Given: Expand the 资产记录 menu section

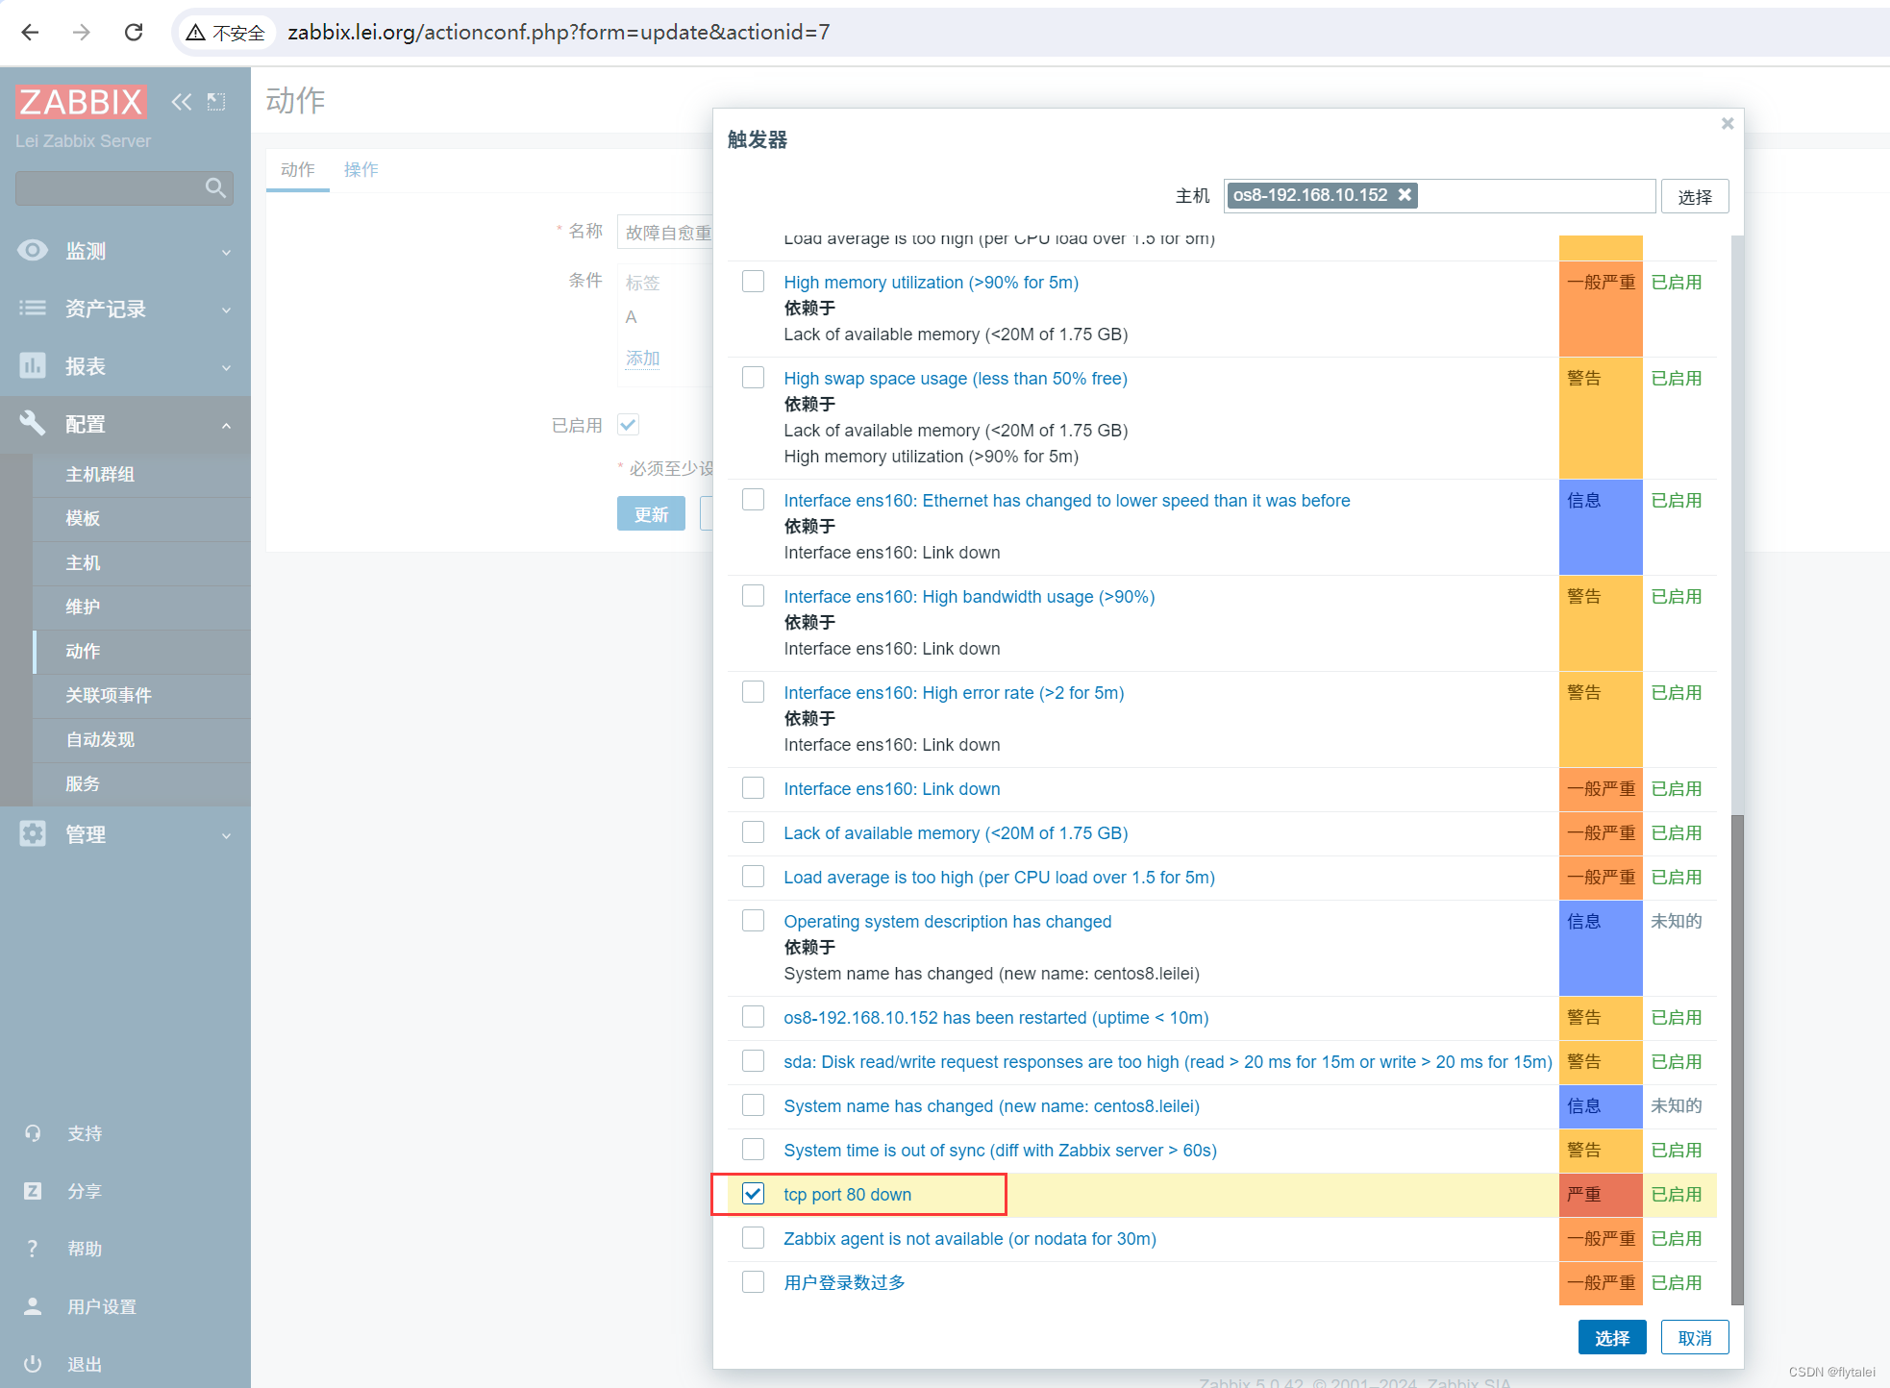Looking at the screenshot, I should (125, 309).
